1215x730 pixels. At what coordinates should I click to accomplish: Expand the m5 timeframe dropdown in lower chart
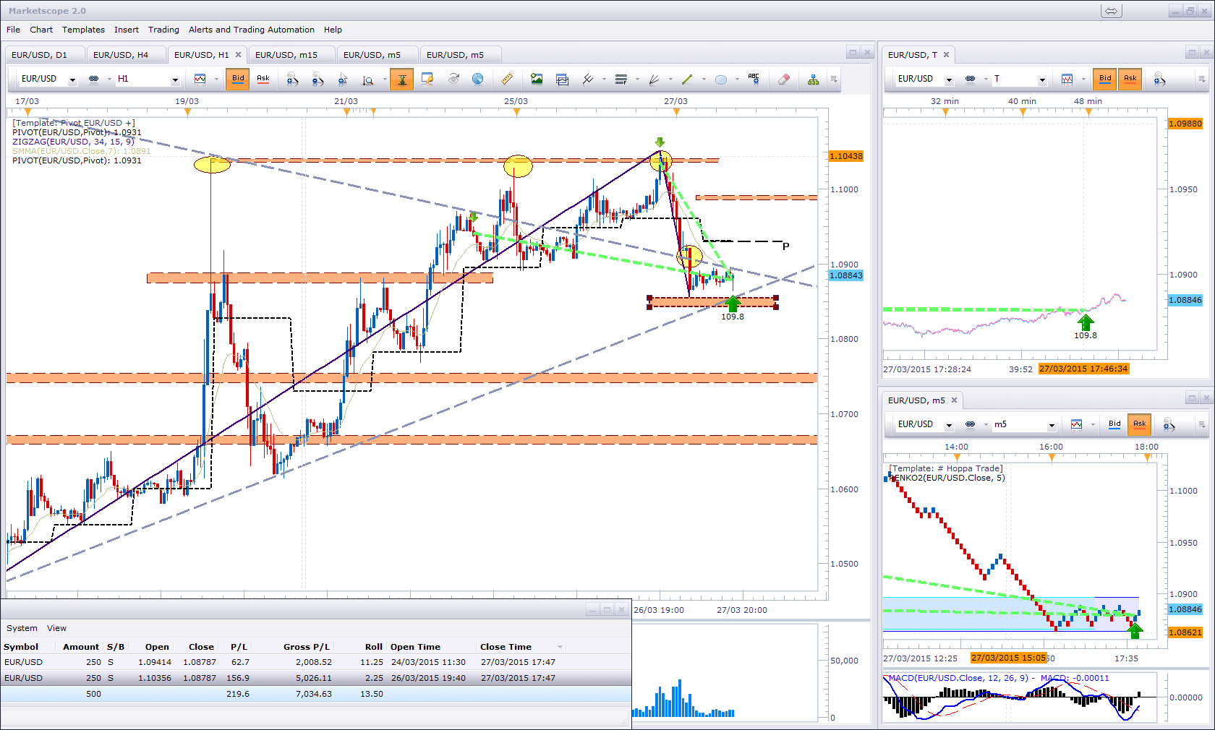tap(1052, 425)
